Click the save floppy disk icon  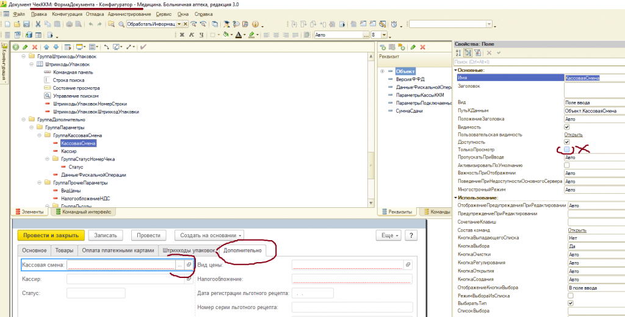coord(26,24)
